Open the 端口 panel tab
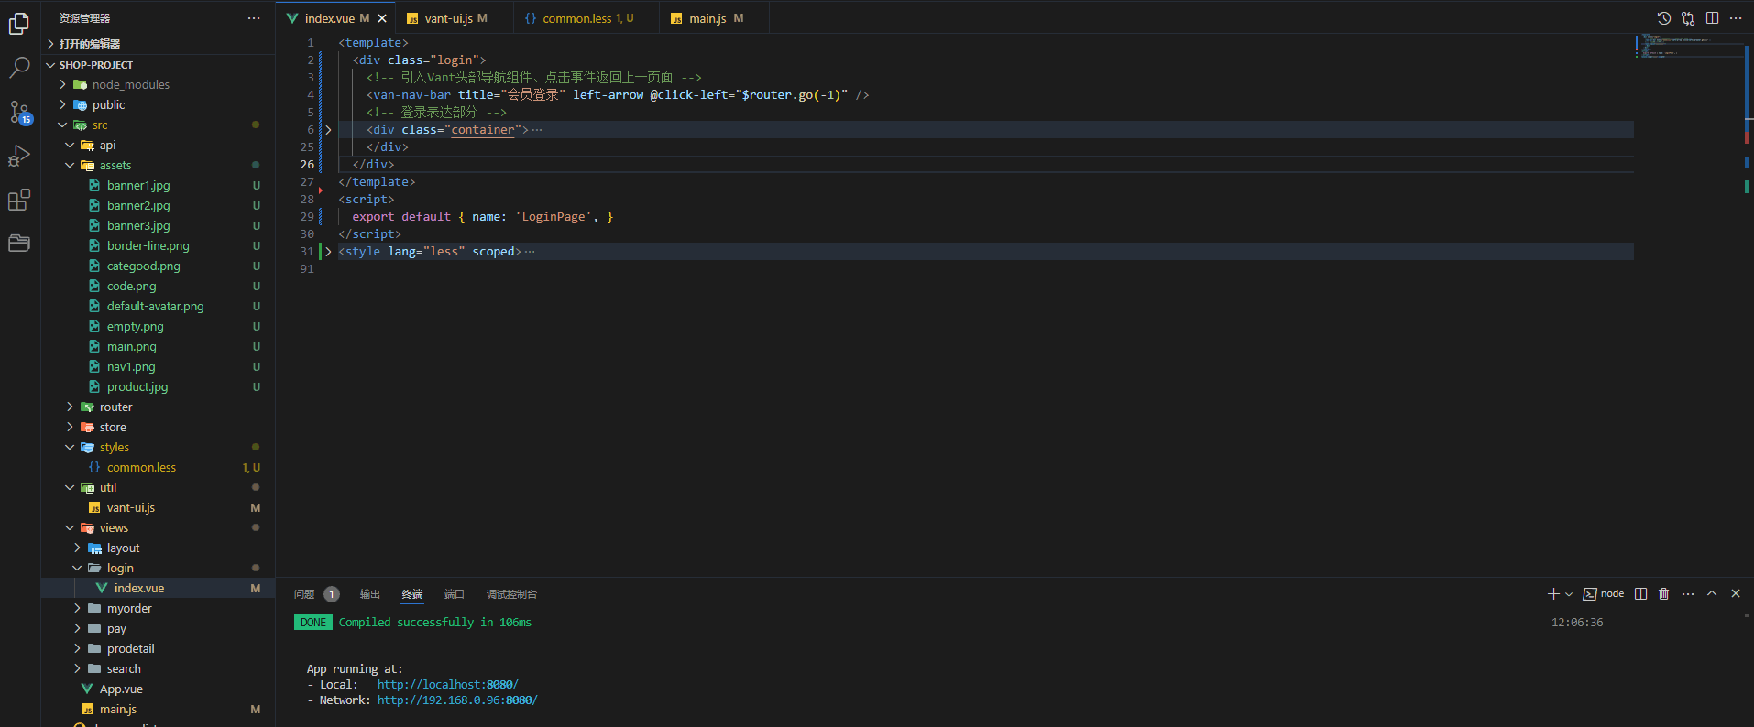Viewport: 1754px width, 727px height. pos(455,594)
